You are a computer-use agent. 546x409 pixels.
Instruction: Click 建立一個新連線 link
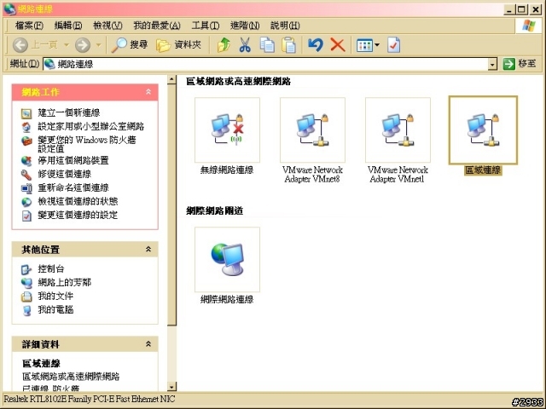point(69,112)
